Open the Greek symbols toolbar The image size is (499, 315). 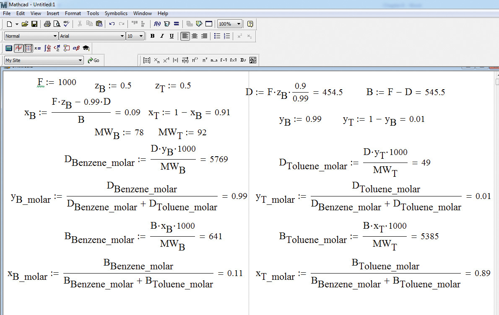point(76,48)
